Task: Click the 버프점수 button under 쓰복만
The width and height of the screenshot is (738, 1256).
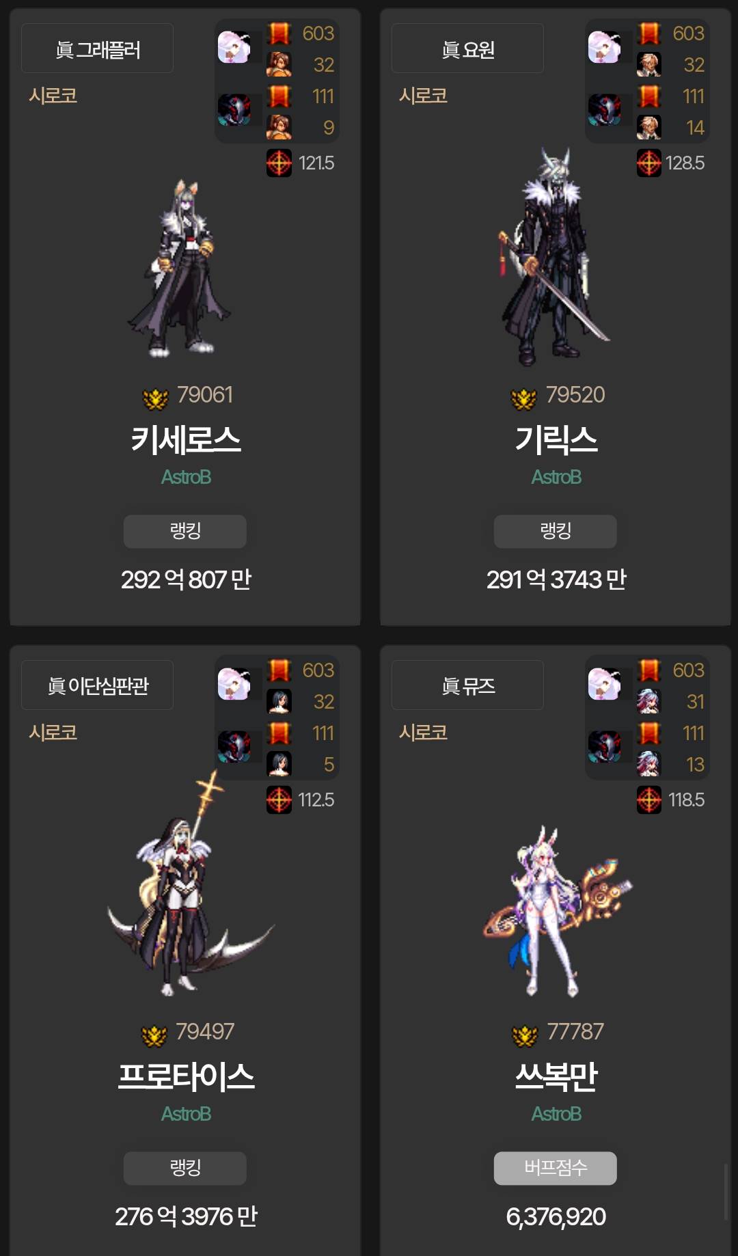Action: point(556,1168)
